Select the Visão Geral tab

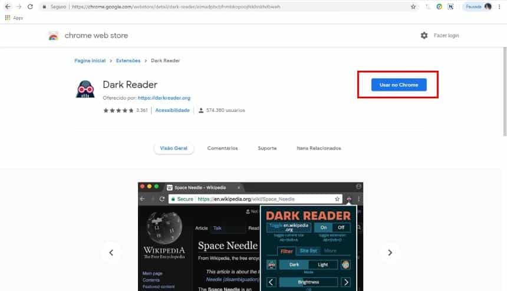tap(174, 148)
